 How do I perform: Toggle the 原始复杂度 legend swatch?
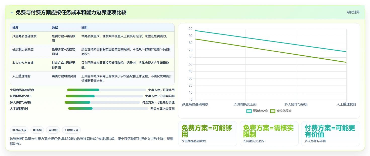(x=249, y=111)
